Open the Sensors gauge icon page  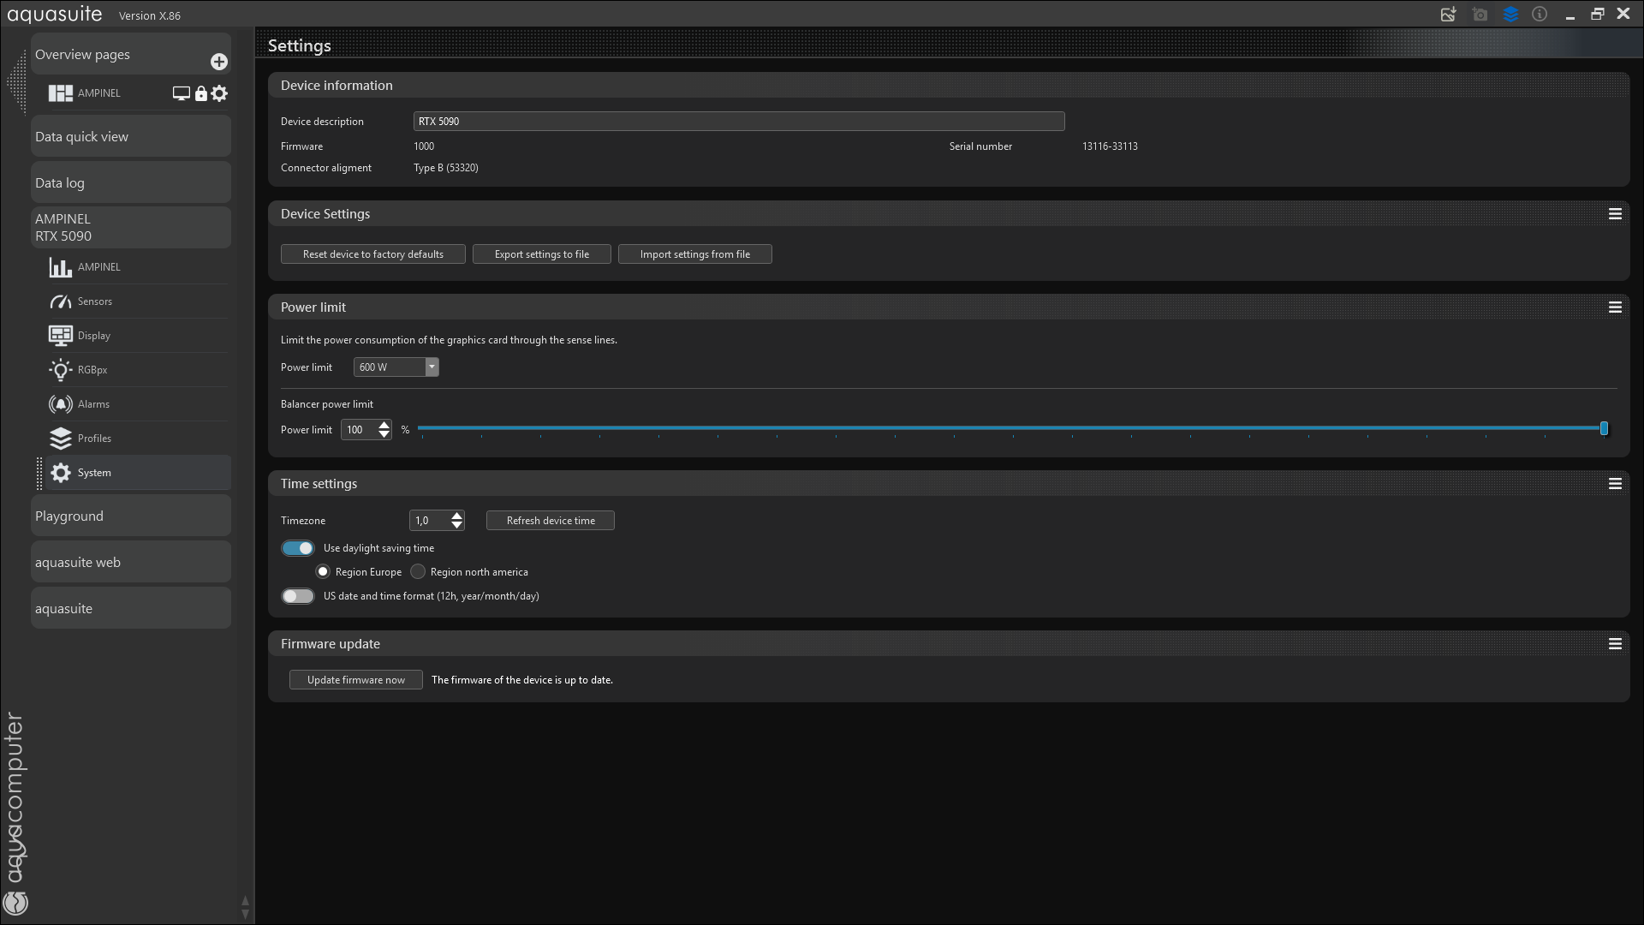[61, 301]
